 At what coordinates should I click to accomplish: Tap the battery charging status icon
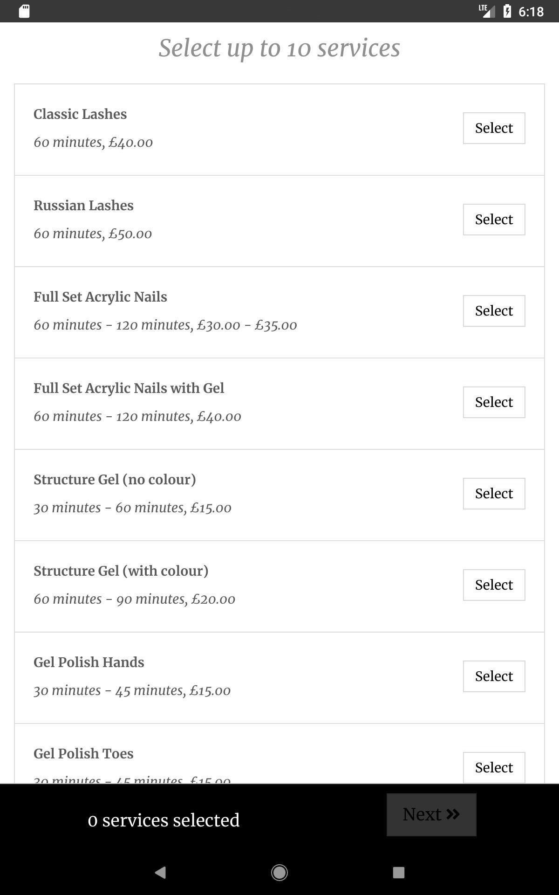click(x=507, y=11)
